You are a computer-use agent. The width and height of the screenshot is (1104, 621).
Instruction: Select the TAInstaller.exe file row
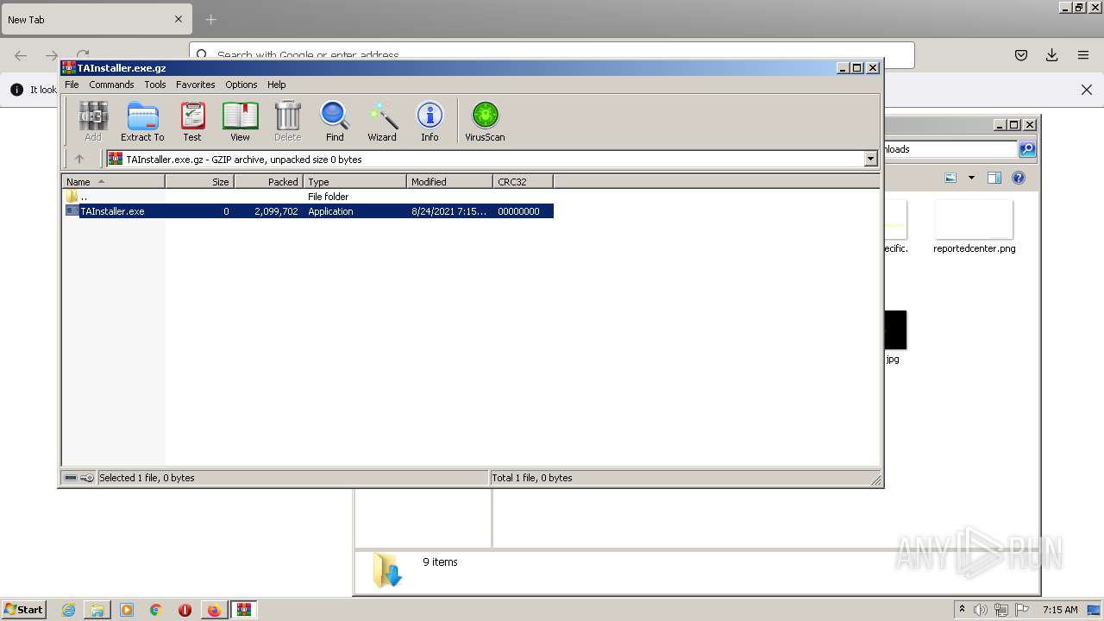308,211
